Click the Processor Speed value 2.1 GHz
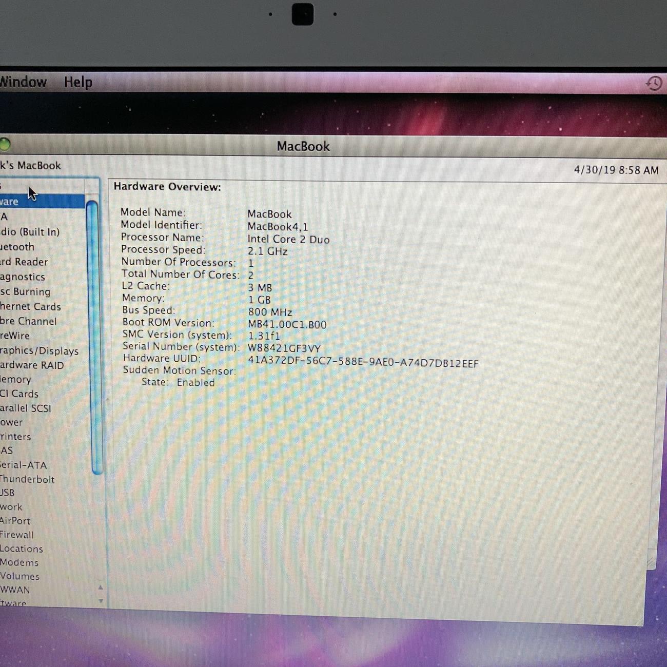 click(267, 251)
